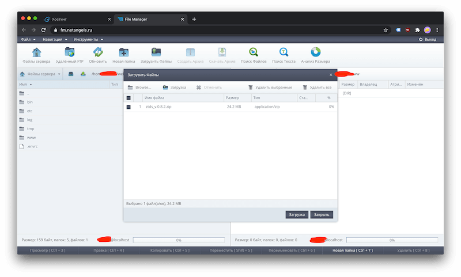461x277 pixels.
Task: Click Новая папка in the bottom bar
Action: tap(353, 251)
